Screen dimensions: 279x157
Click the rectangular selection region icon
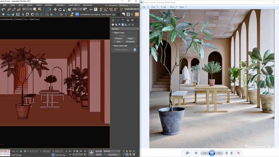(x=44, y=10)
